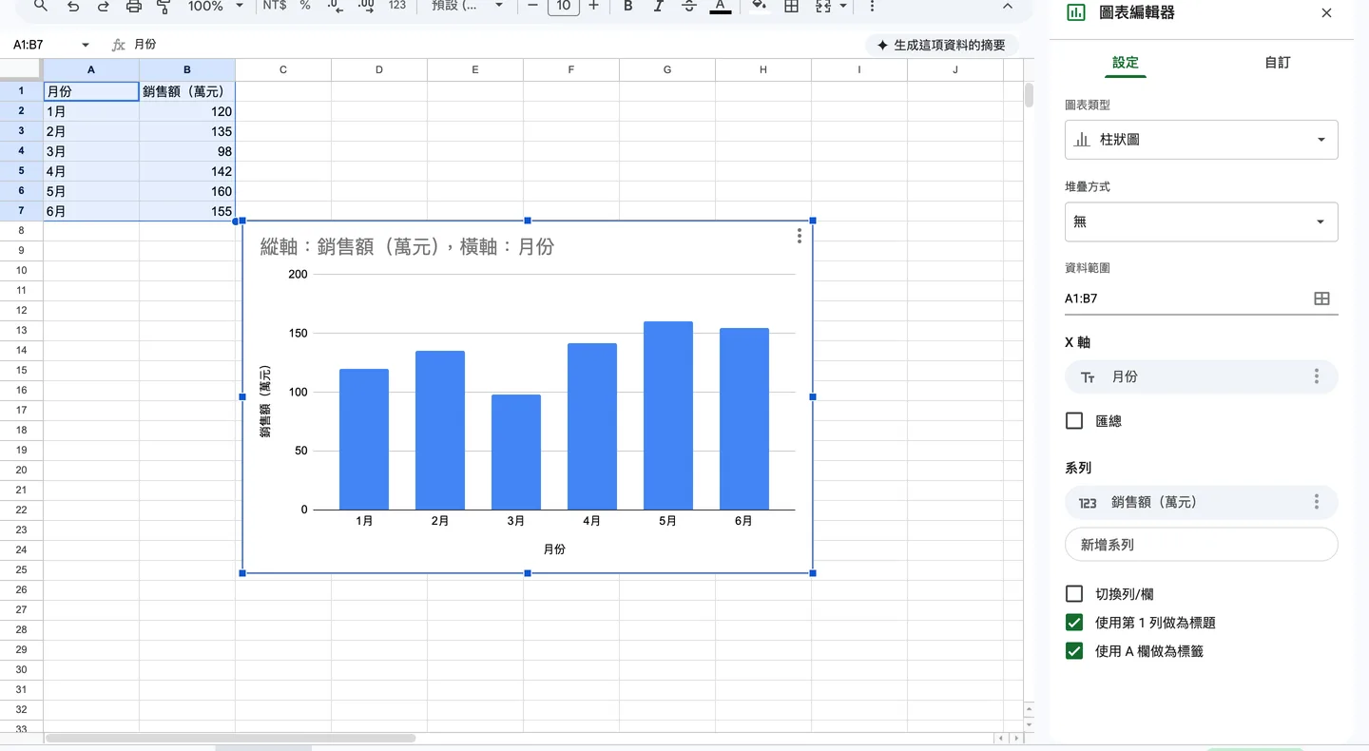Open the toolbar's three-dot overflow menu
Screen dimensions: 1369x751
point(872,7)
